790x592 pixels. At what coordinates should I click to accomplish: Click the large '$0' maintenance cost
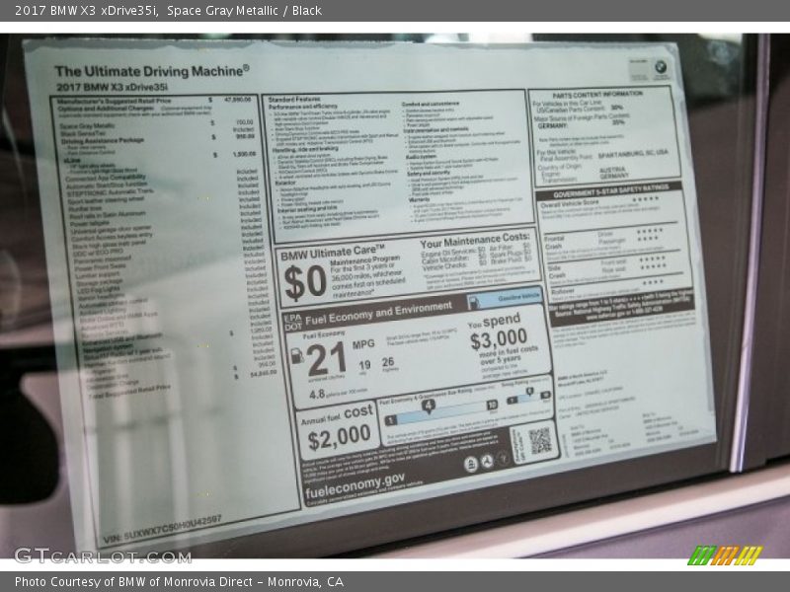coord(306,282)
